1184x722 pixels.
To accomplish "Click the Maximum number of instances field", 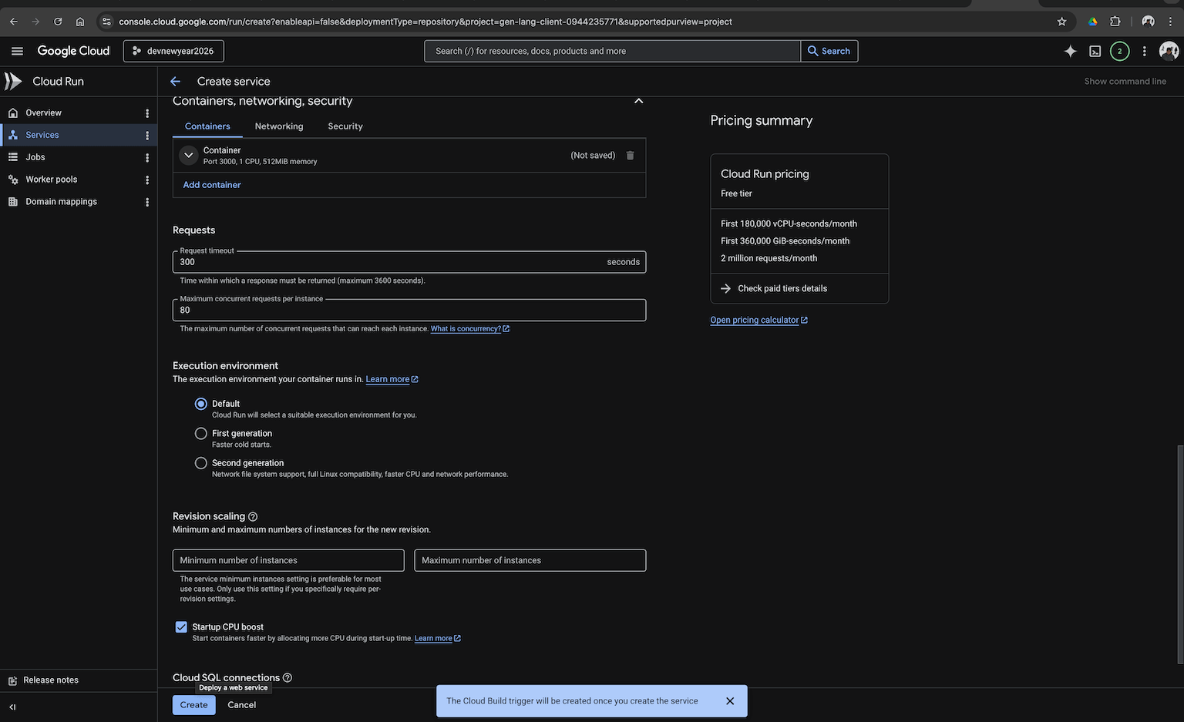I will (530, 560).
